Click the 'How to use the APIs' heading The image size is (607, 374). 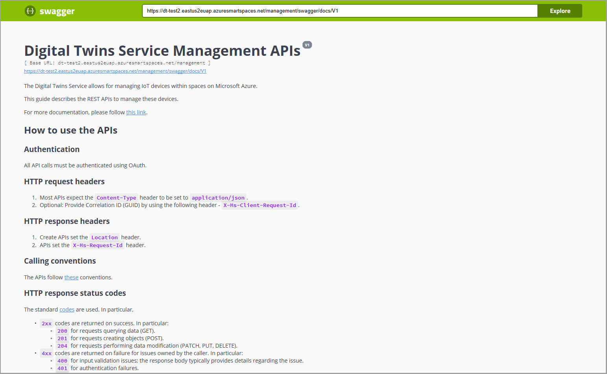[71, 130]
